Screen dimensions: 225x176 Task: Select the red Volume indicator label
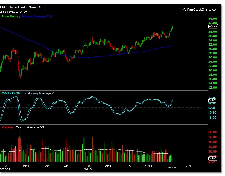(x=7, y=127)
